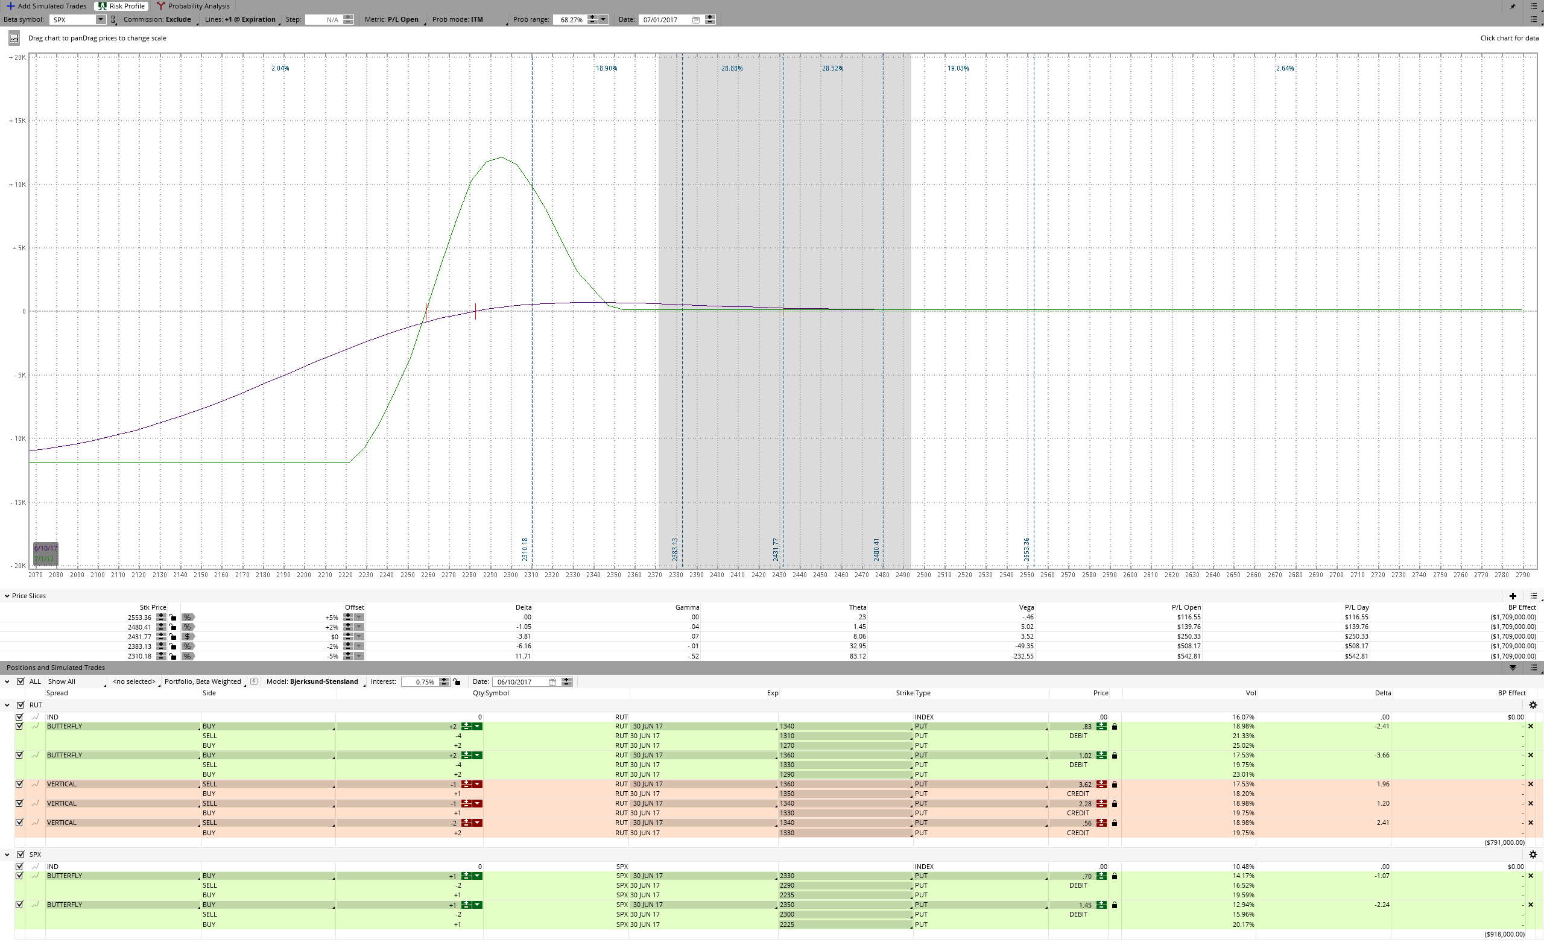Add a new price slice with plus icon
This screenshot has height=951, width=1544.
(x=1513, y=596)
